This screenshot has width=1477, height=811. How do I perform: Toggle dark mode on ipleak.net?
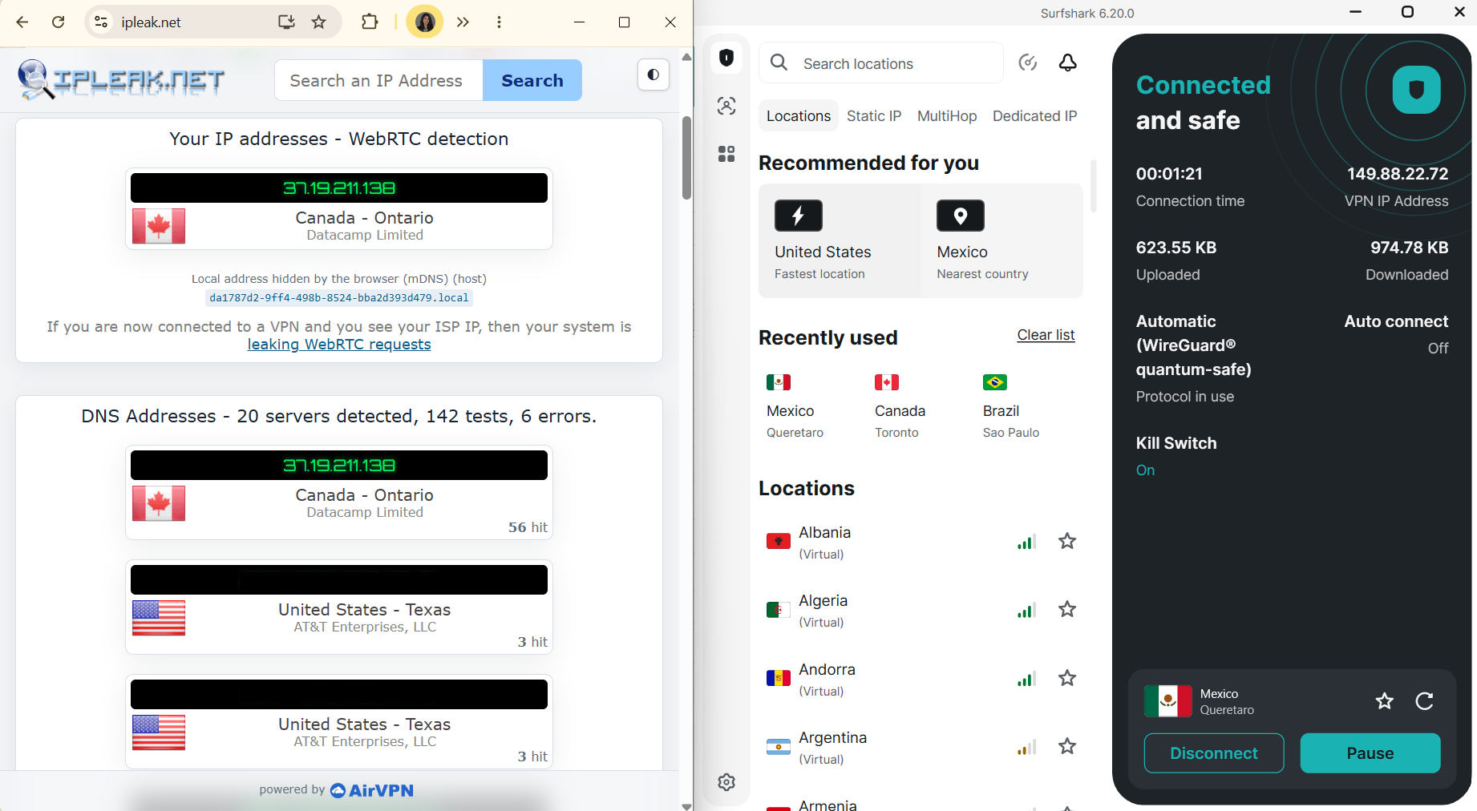coord(654,75)
